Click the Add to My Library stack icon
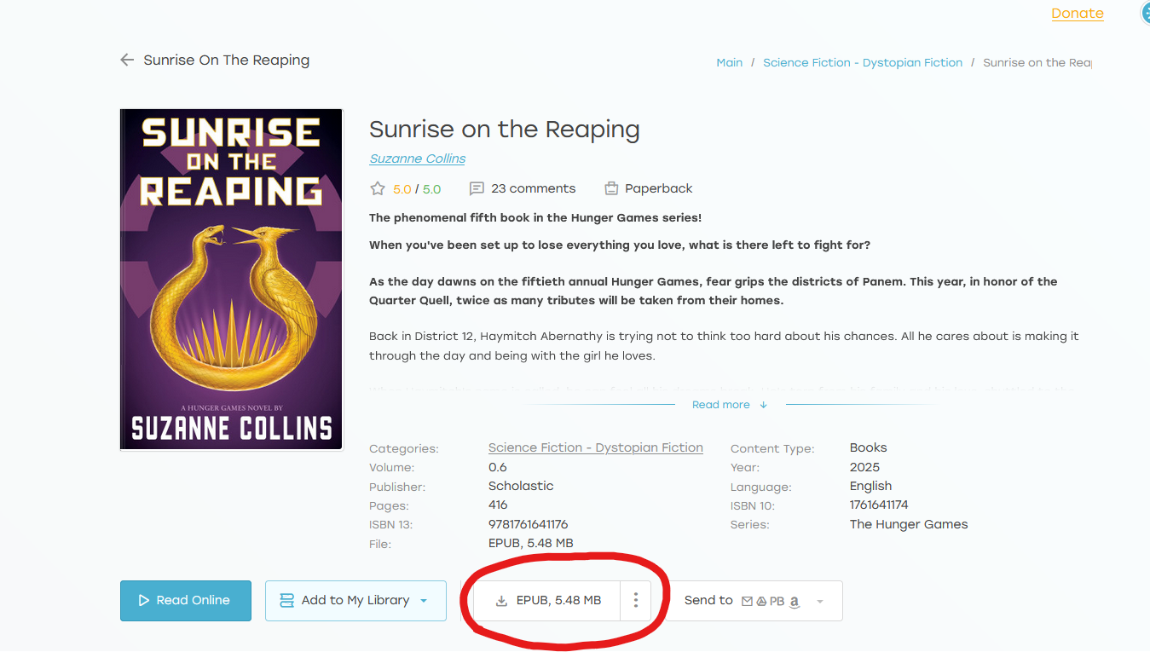Screen dimensions: 1150x652 click(287, 601)
